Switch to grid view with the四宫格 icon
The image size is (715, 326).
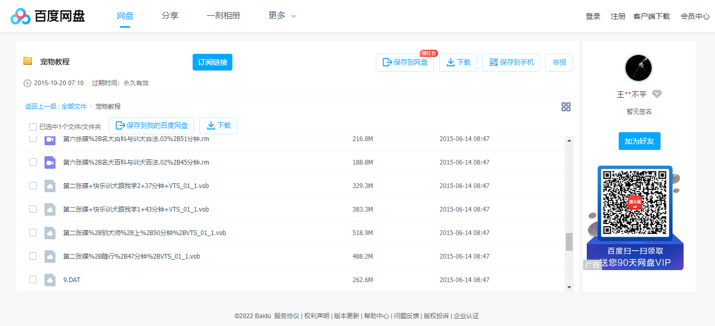[566, 107]
